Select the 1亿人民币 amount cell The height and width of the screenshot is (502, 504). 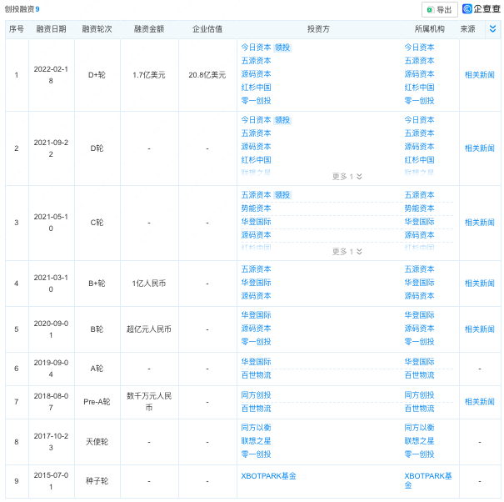(x=149, y=284)
